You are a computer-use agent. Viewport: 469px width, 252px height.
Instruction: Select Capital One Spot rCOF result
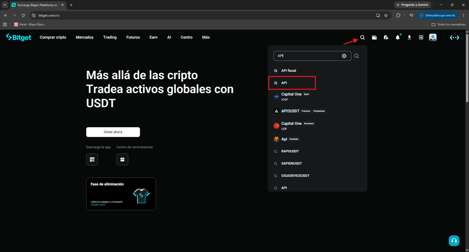pyautogui.click(x=317, y=96)
